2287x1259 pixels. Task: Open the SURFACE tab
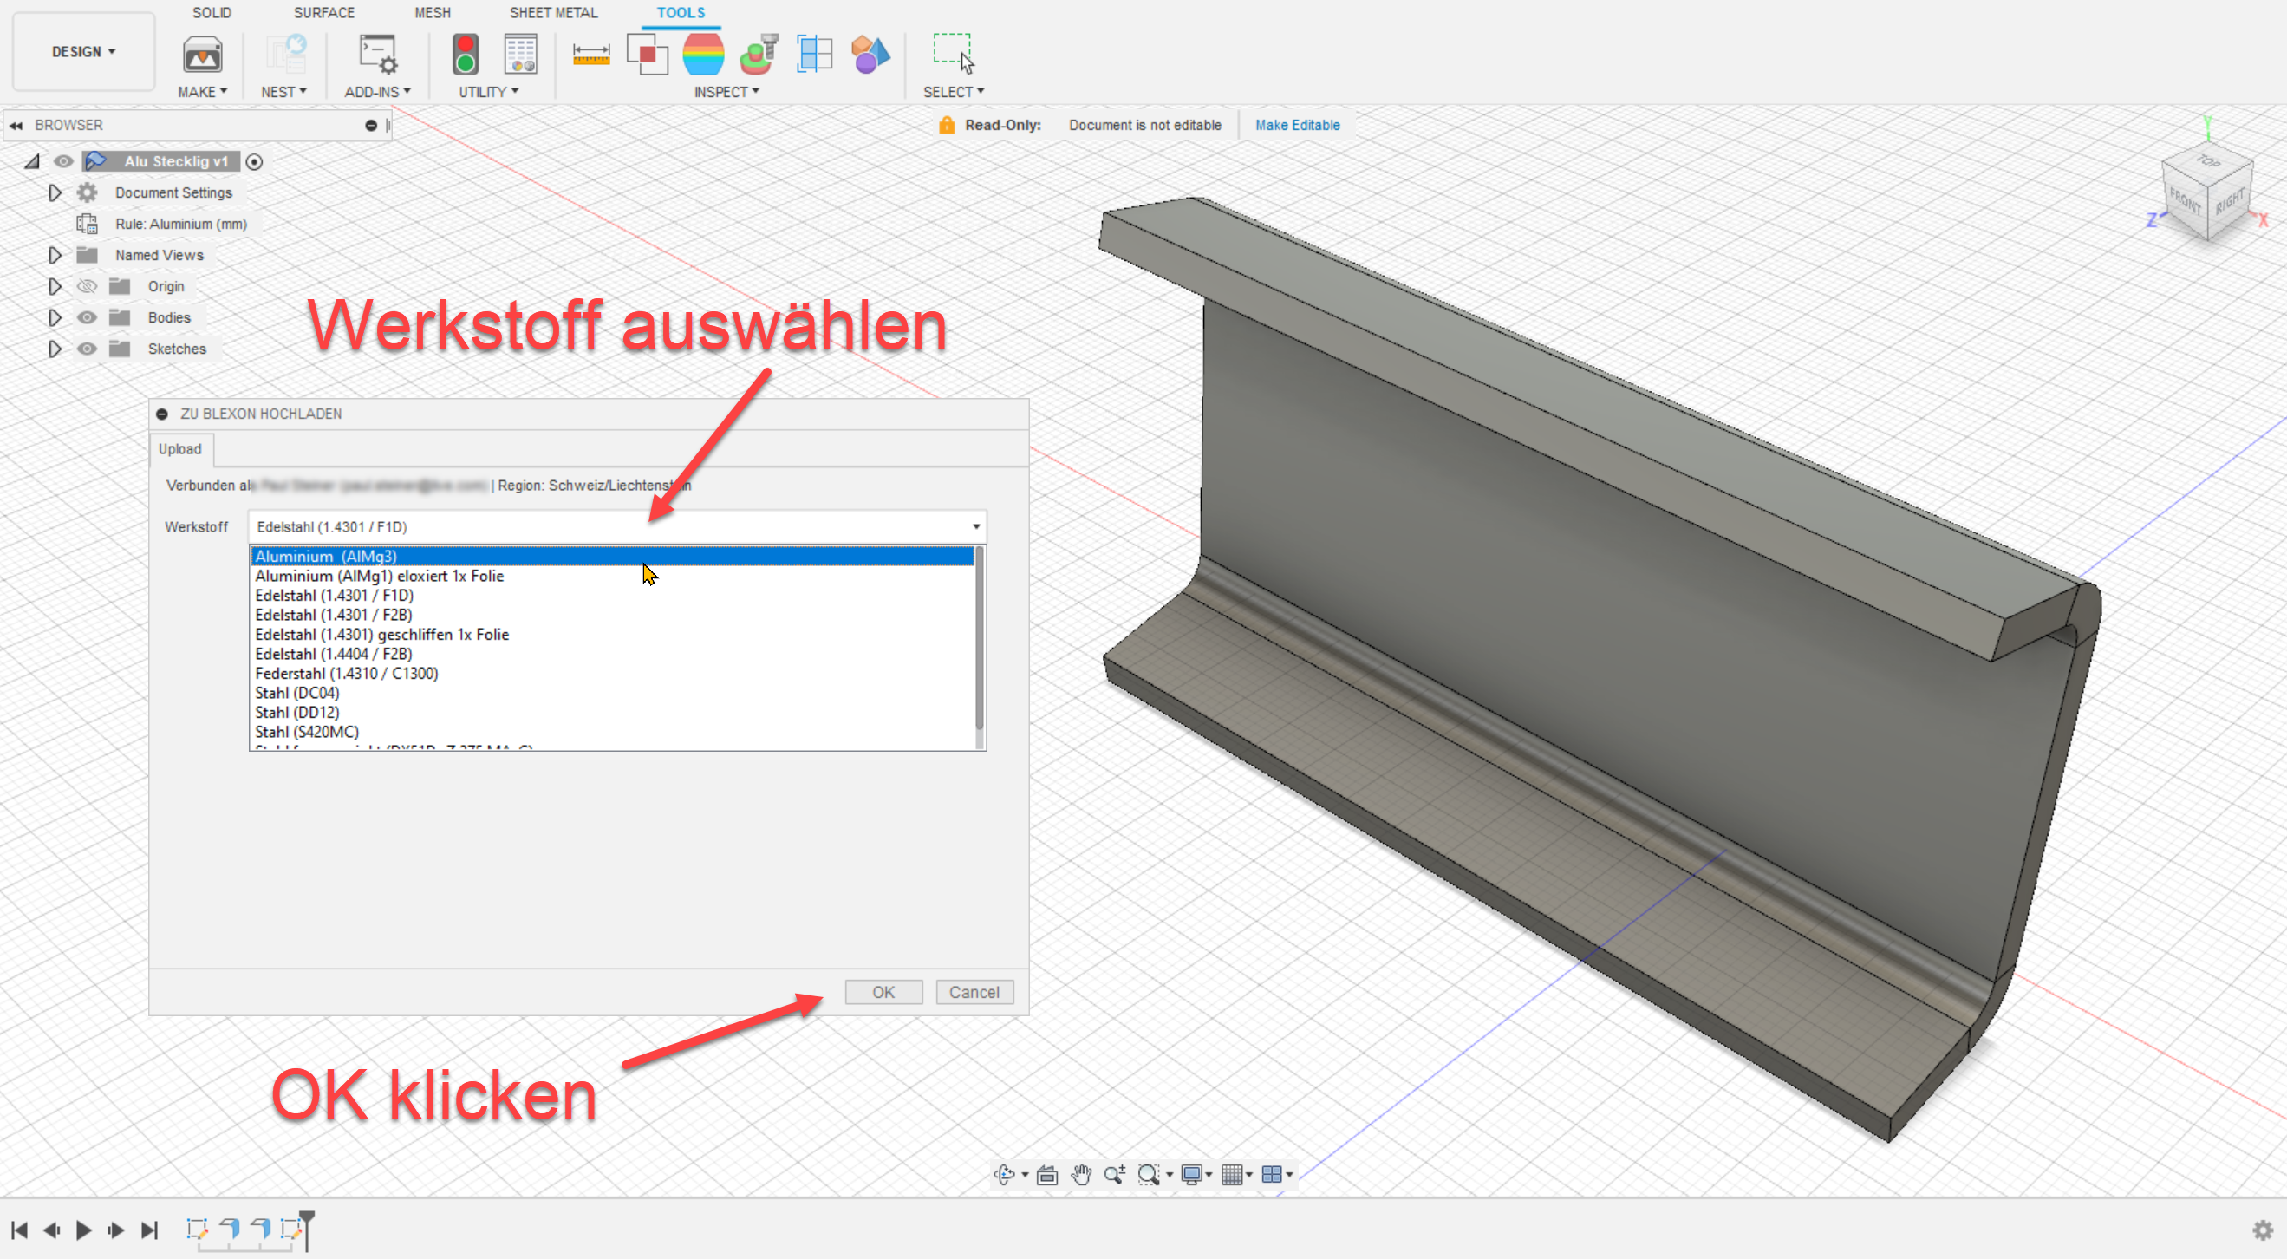pos(324,12)
